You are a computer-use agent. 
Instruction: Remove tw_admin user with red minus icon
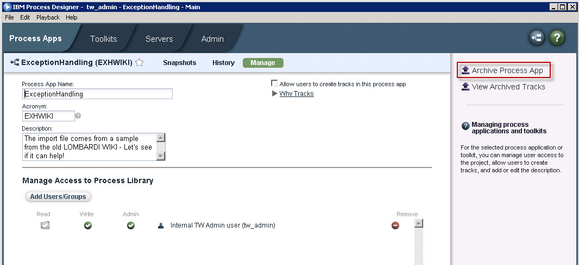coord(395,225)
